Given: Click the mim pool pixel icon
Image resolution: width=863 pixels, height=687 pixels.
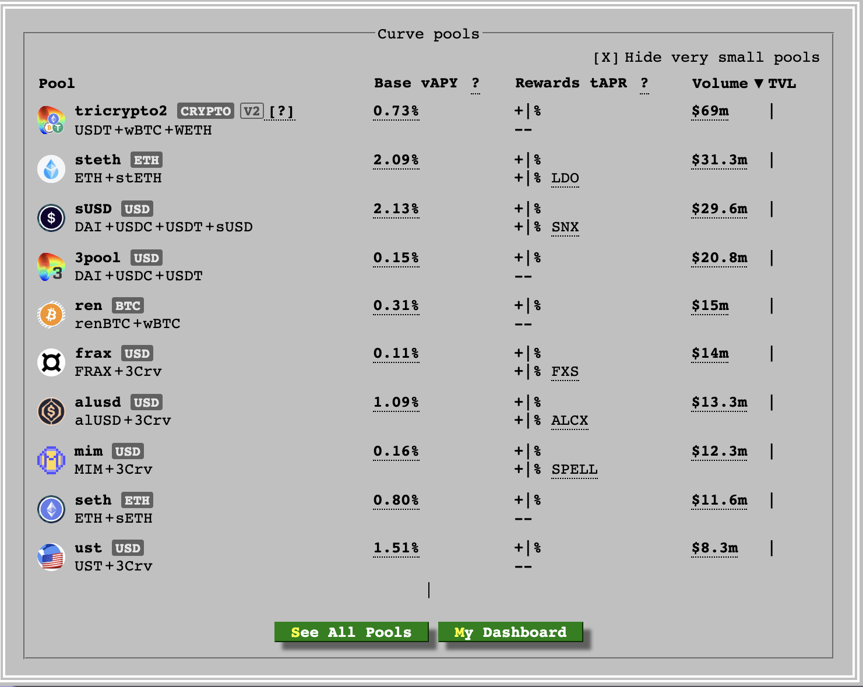Looking at the screenshot, I should click(51, 460).
